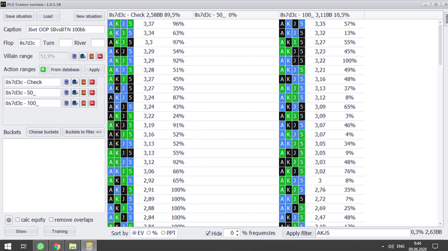Click the 8s7d3c - Check name field

(x=33, y=82)
